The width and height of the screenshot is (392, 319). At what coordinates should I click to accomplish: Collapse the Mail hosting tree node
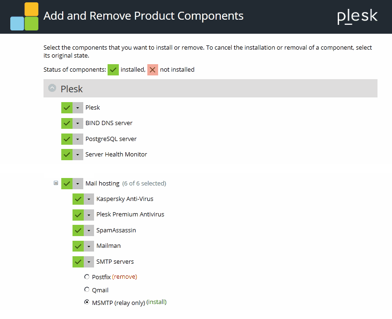pyautogui.click(x=56, y=183)
